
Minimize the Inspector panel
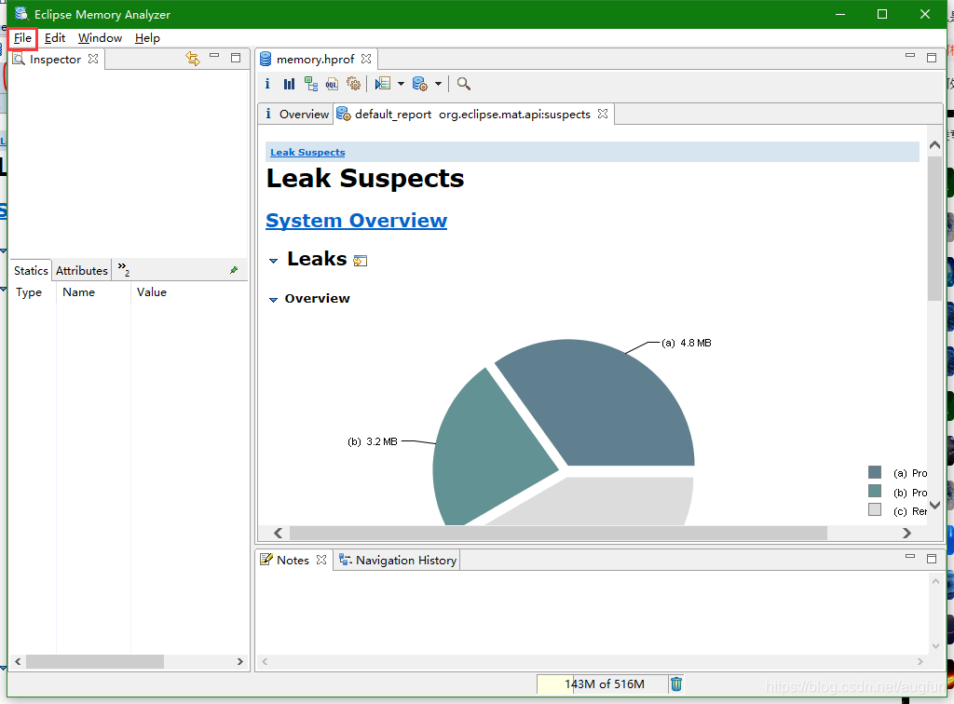[x=214, y=55]
